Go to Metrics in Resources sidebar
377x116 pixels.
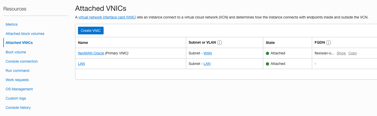12,24
